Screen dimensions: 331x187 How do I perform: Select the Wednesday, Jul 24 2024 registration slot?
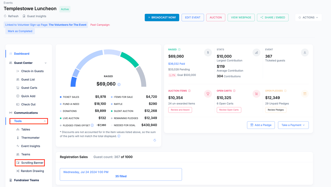(121, 174)
